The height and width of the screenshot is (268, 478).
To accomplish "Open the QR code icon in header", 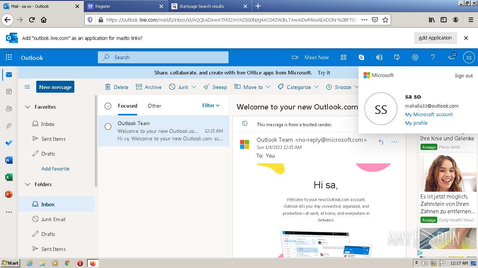I will point(344,57).
